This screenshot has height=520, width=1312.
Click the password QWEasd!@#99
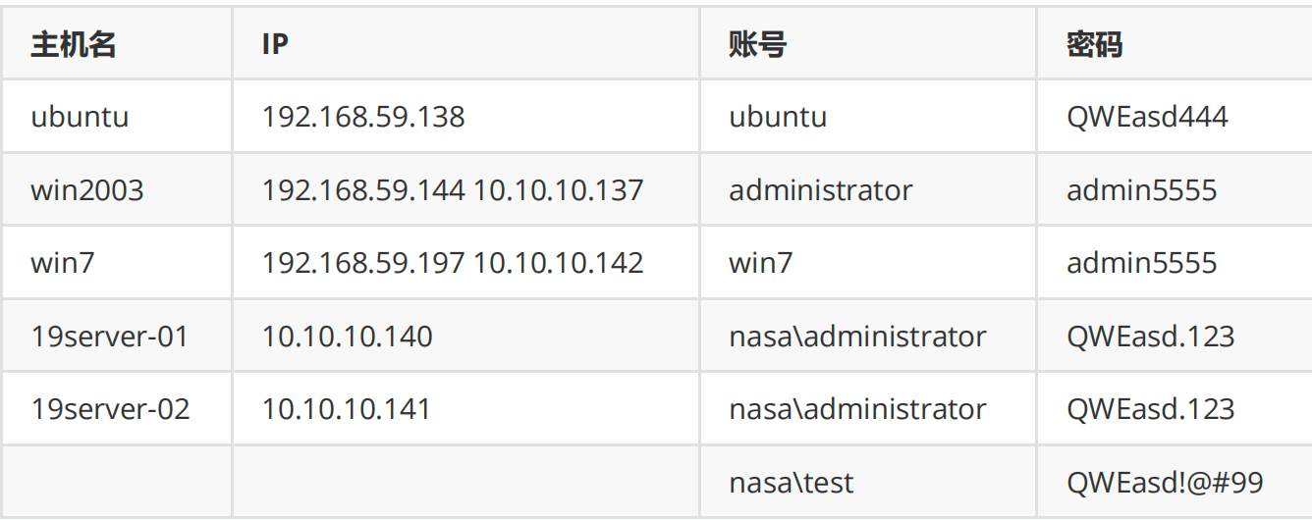point(1165,483)
